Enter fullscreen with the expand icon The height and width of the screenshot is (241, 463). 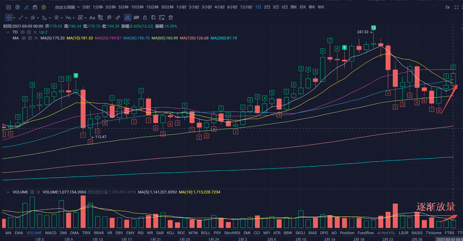tap(456, 7)
